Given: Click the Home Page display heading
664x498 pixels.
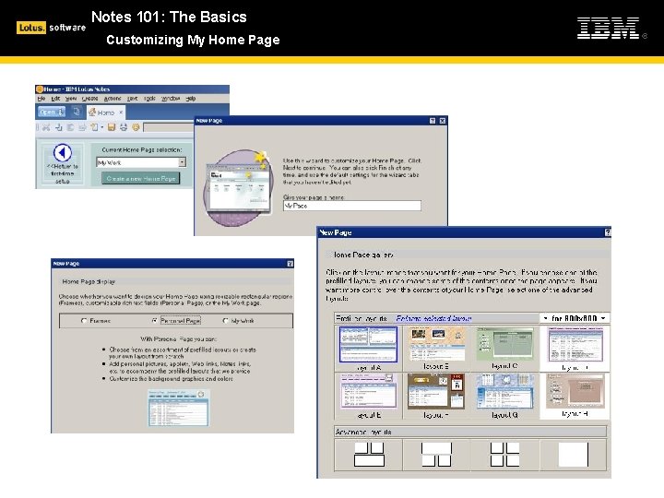Looking at the screenshot, I should coord(89,281).
